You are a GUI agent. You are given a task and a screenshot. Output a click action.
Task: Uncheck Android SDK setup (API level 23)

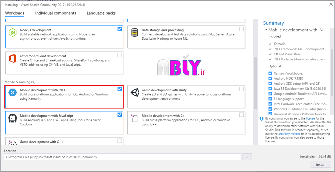click(270, 83)
